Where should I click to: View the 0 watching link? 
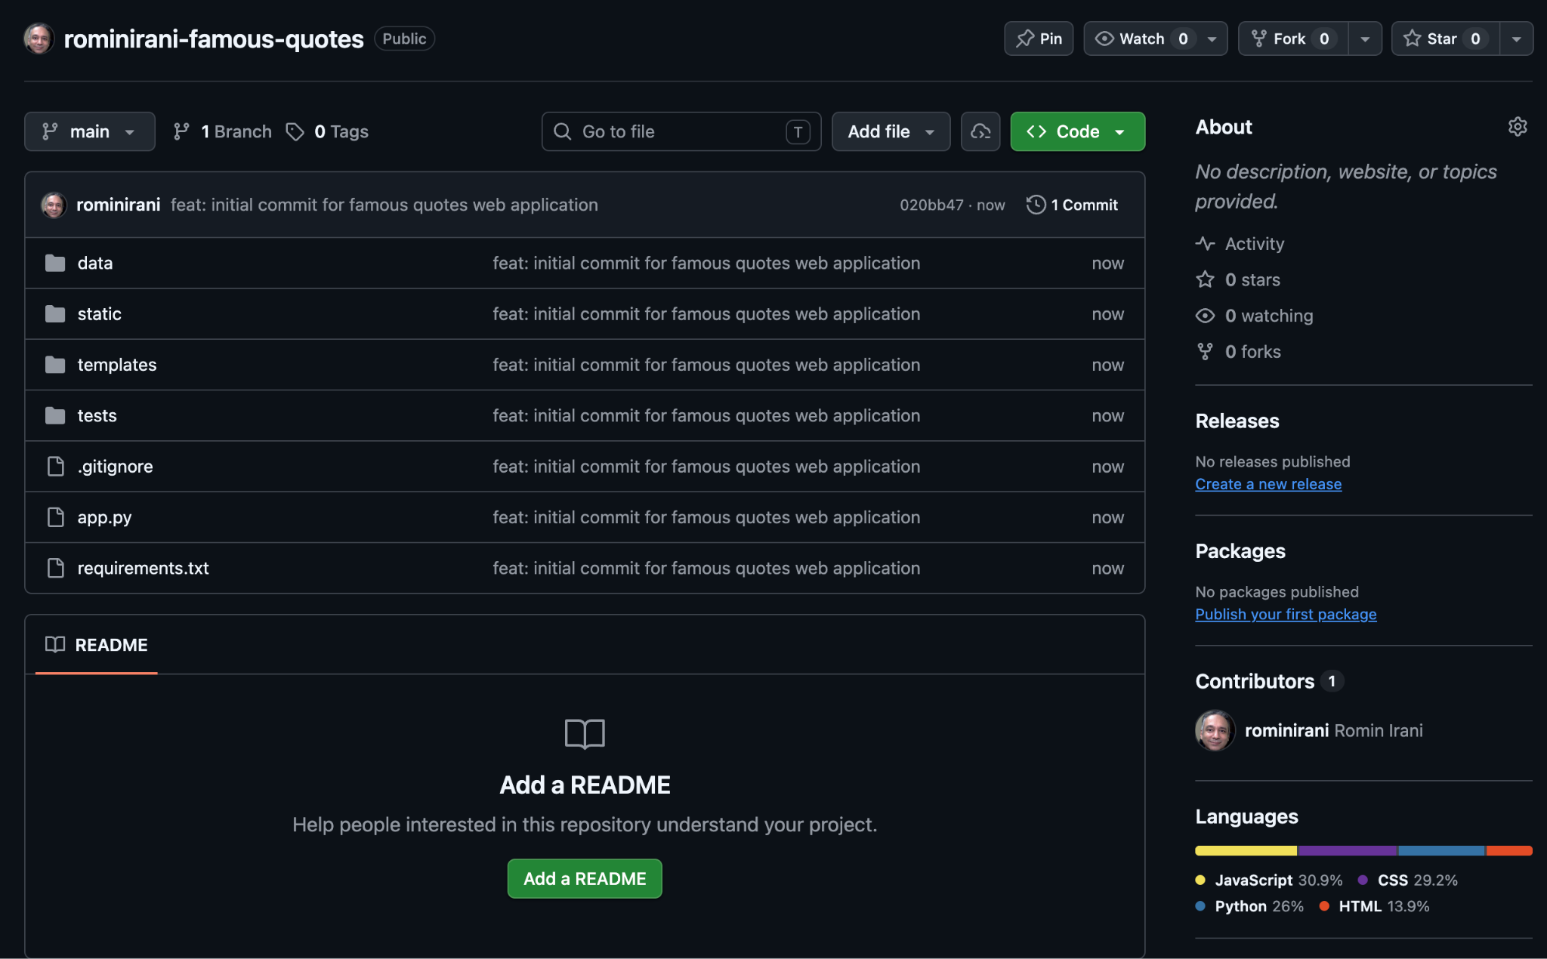click(1269, 316)
